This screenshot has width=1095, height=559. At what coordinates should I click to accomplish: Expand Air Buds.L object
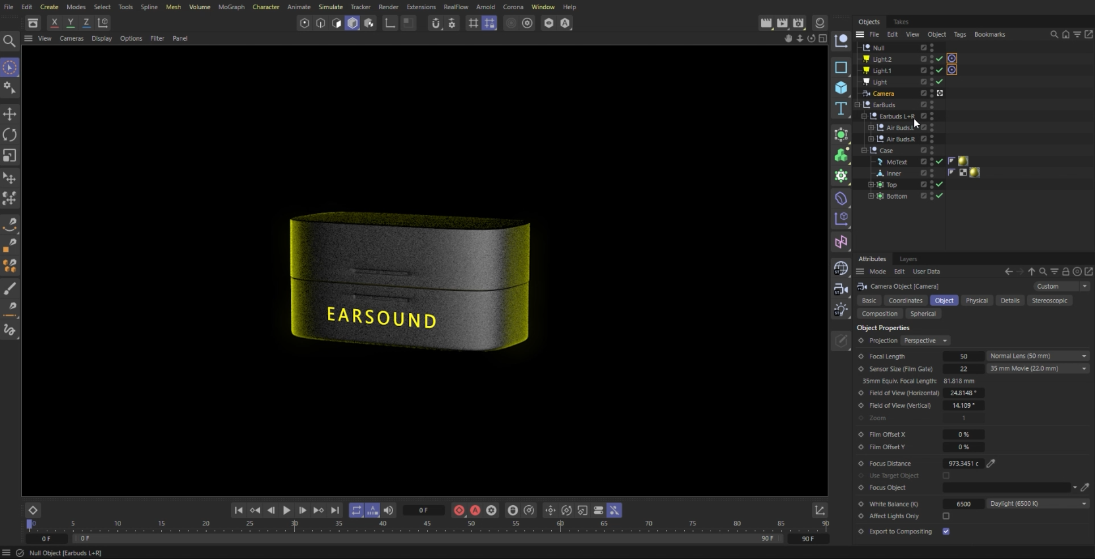pos(871,128)
